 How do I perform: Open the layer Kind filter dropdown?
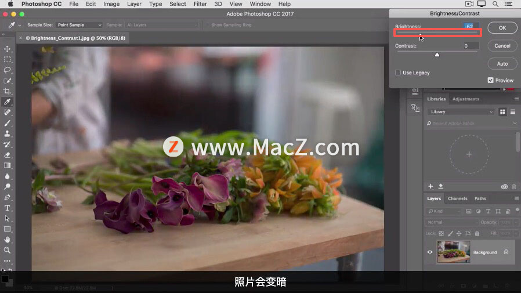pyautogui.click(x=444, y=211)
